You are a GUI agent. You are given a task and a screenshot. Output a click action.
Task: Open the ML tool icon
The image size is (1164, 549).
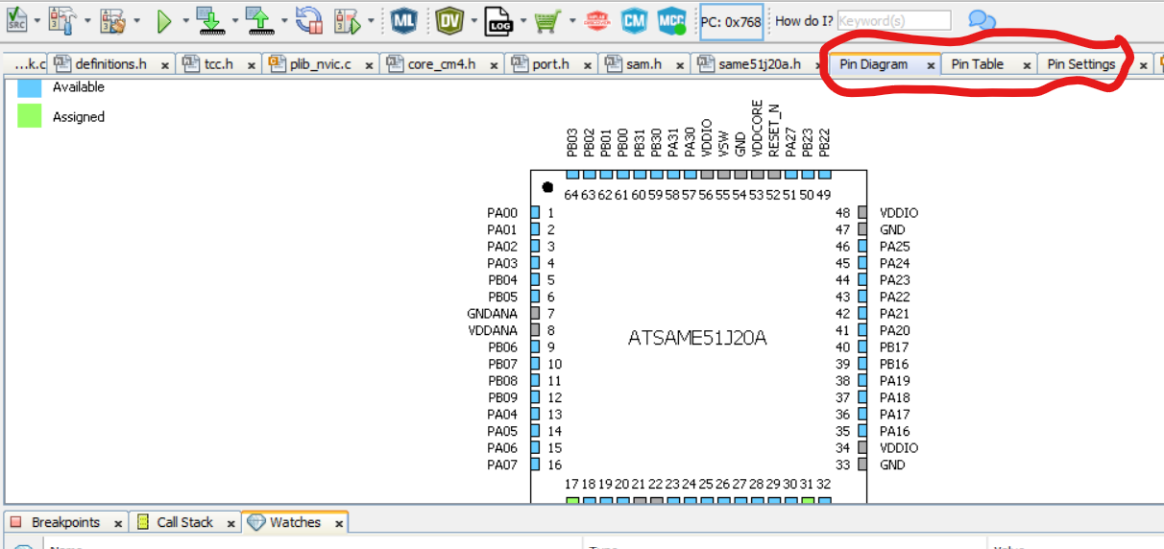tap(403, 19)
